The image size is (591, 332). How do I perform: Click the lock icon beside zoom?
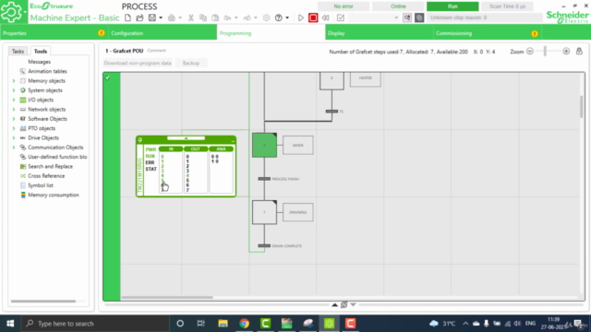(x=579, y=51)
